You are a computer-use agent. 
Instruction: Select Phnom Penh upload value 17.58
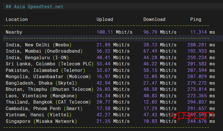(x=103, y=108)
